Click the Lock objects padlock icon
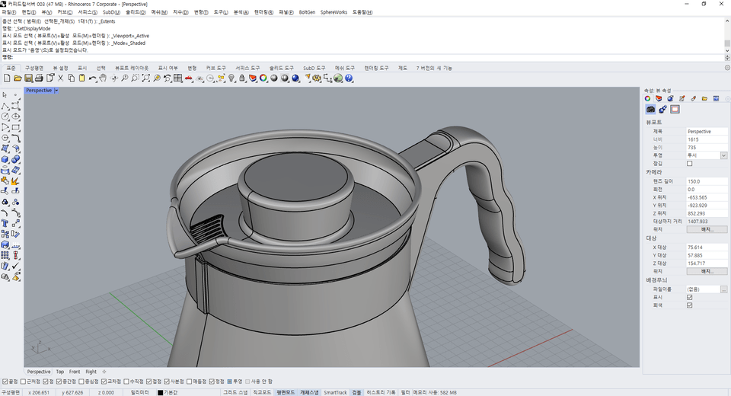The height and width of the screenshot is (396, 731). (241, 78)
